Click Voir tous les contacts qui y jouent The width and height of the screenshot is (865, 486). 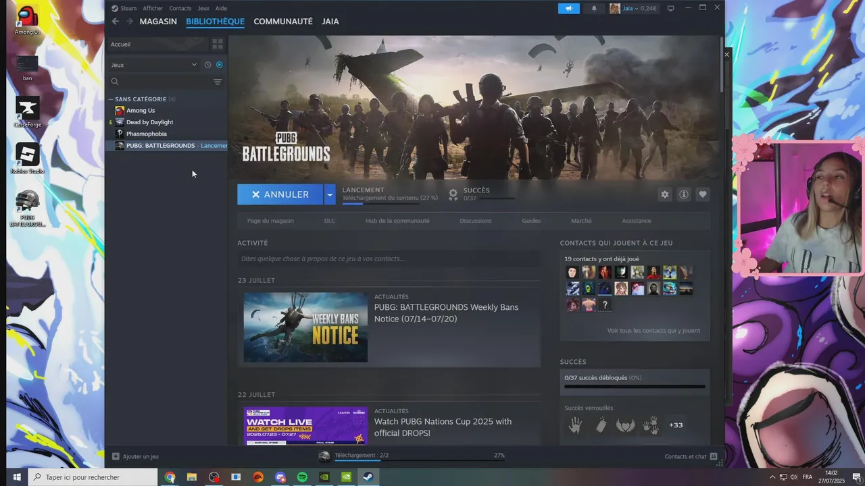(x=653, y=331)
